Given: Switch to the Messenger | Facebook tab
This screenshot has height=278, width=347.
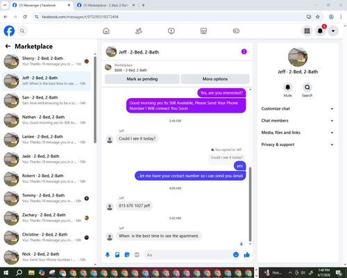Looking at the screenshot, I should 42,5.
